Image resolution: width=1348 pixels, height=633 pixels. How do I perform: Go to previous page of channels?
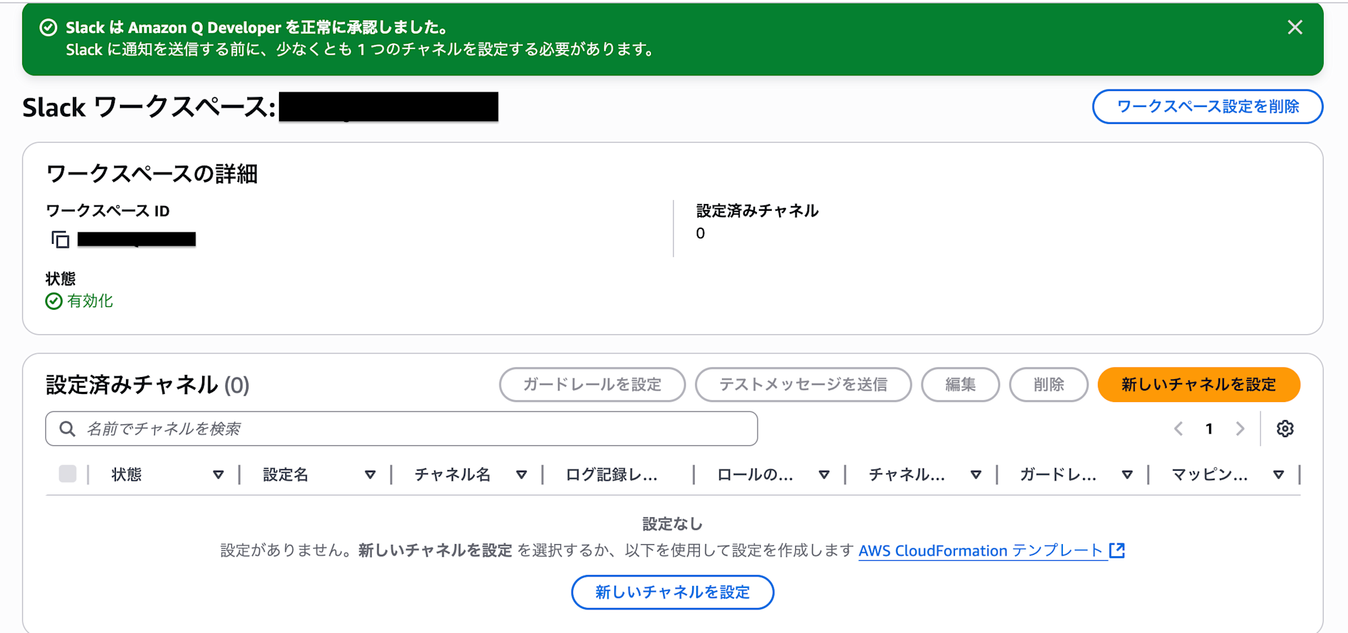tap(1178, 429)
